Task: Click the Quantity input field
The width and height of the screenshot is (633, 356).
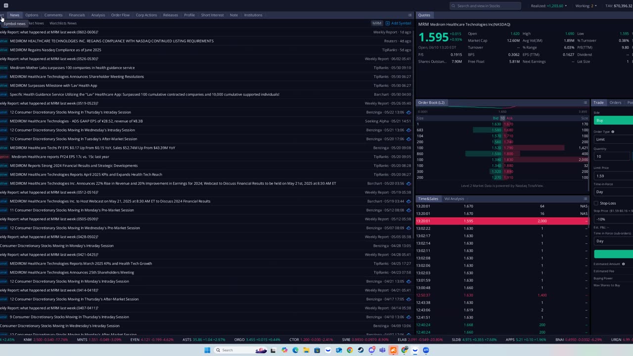Action: [x=612, y=156]
